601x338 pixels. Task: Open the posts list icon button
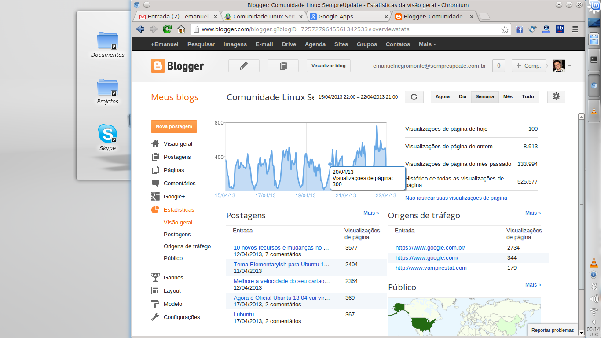(x=283, y=66)
